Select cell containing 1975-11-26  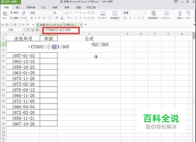[x=23, y=78]
